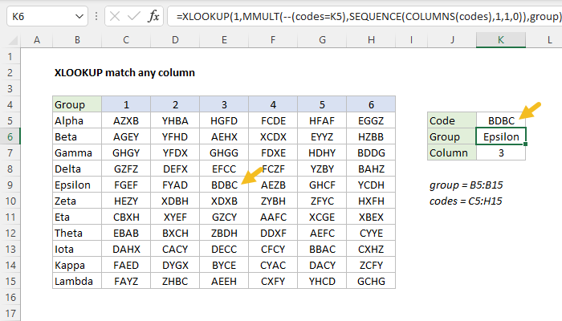This screenshot has height=321, width=562.
Task: Select column E header
Action: tap(224, 40)
